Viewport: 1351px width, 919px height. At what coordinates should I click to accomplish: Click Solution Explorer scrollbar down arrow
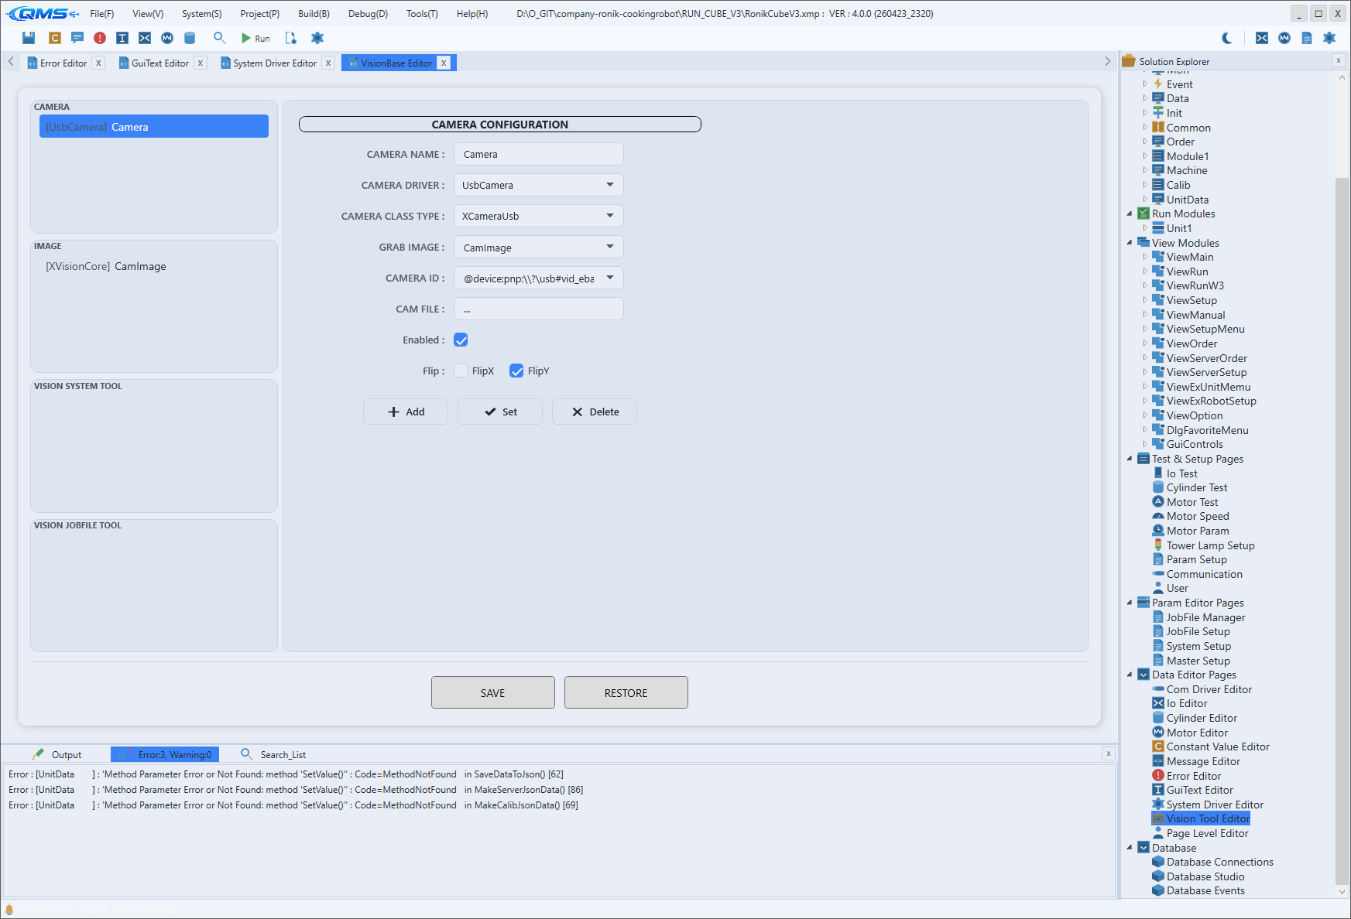point(1342,891)
